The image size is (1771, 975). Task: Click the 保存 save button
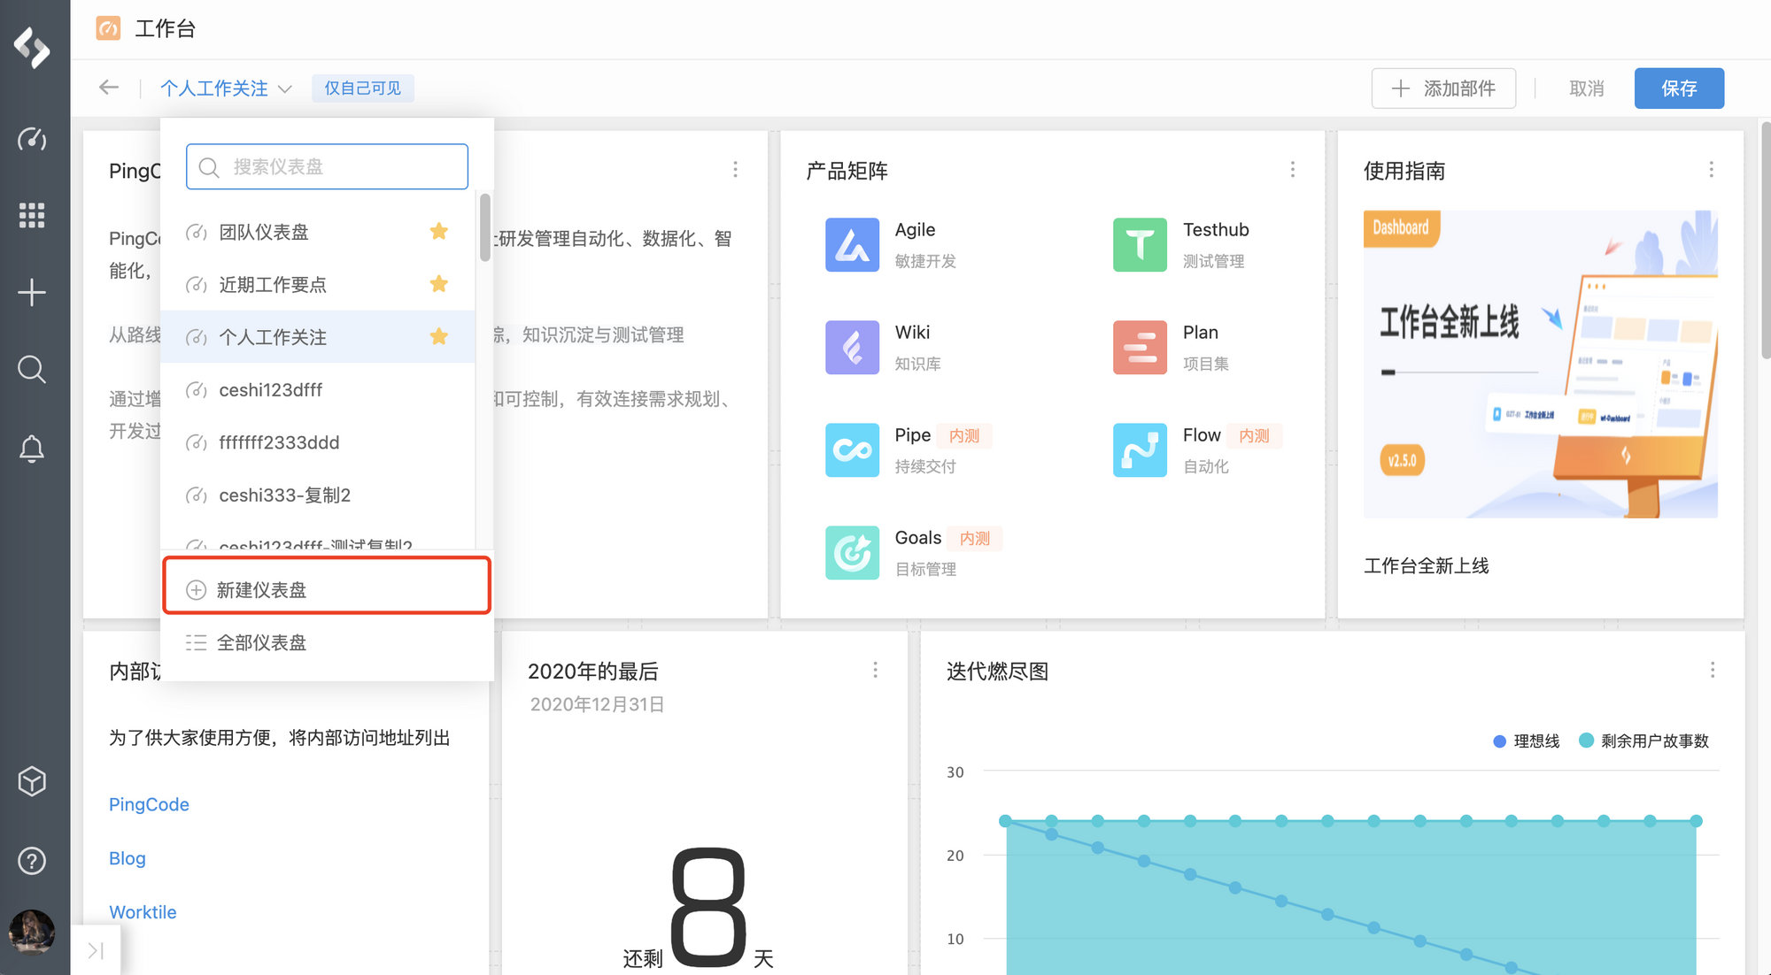[1679, 88]
